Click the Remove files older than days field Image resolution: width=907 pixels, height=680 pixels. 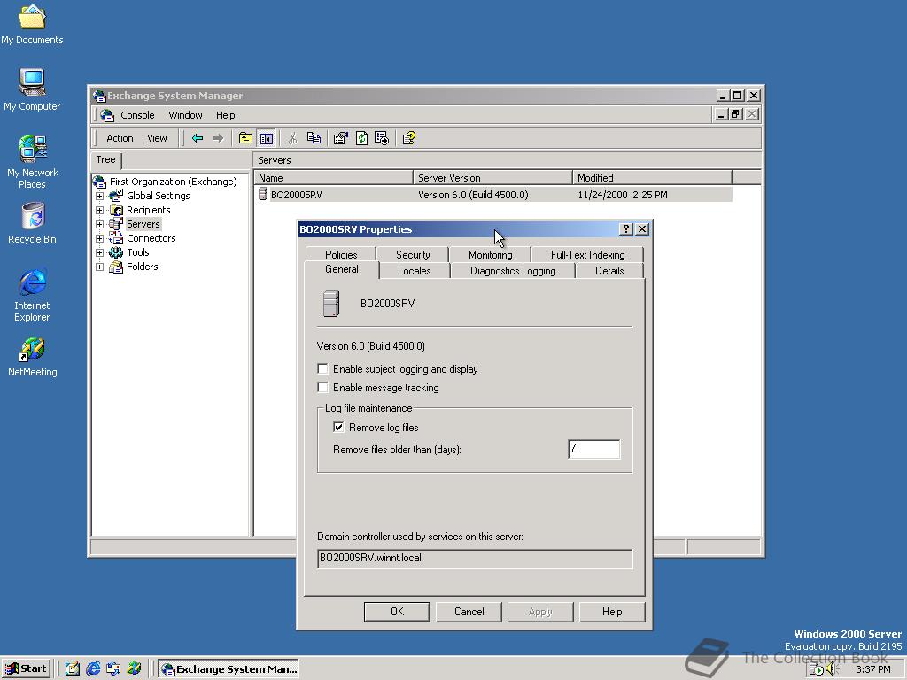[594, 449]
